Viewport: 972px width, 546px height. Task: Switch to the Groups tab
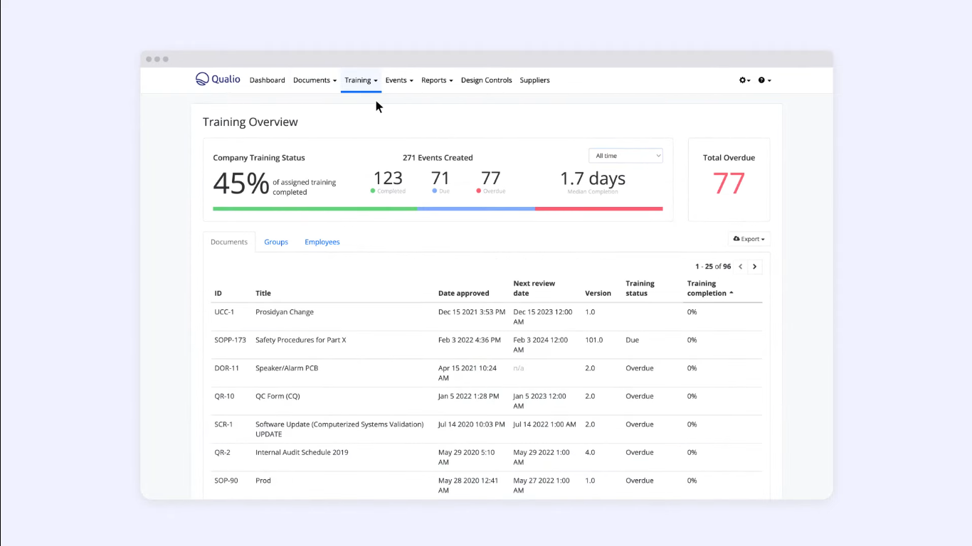click(276, 242)
